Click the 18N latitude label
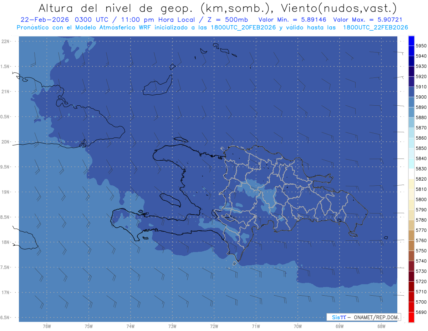This screenshot has width=428, height=331. 6,242
